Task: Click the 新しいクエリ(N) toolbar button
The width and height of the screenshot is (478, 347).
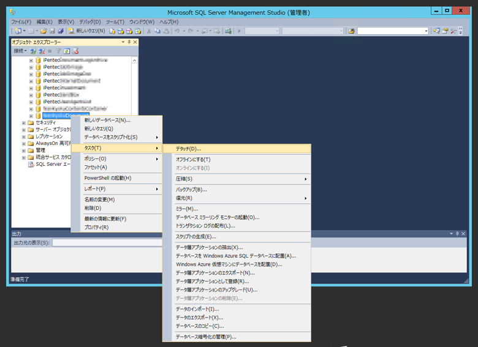Action: [87, 31]
